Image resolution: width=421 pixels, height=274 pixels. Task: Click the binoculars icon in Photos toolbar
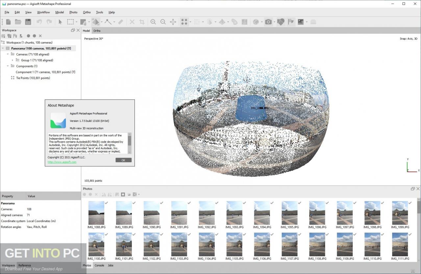pos(117,194)
